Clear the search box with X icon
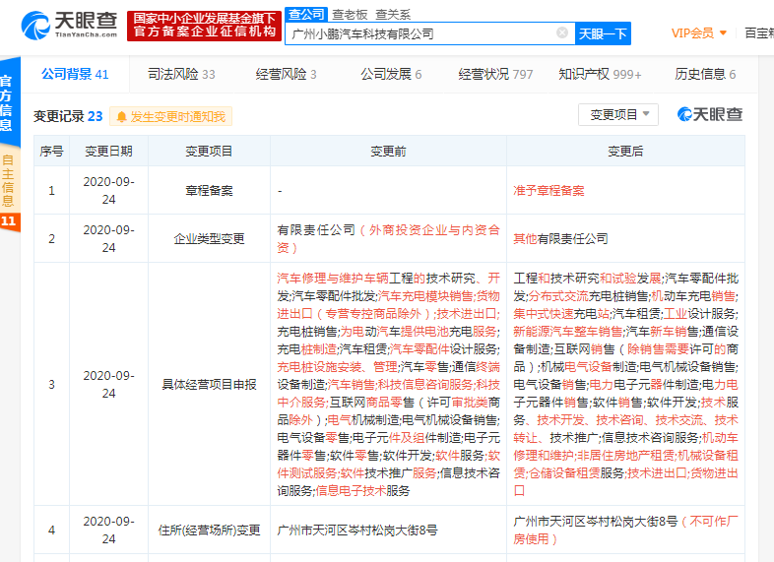The width and height of the screenshot is (774, 562). point(561,33)
